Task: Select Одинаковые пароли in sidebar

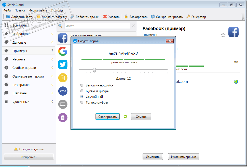Action: click(29, 76)
